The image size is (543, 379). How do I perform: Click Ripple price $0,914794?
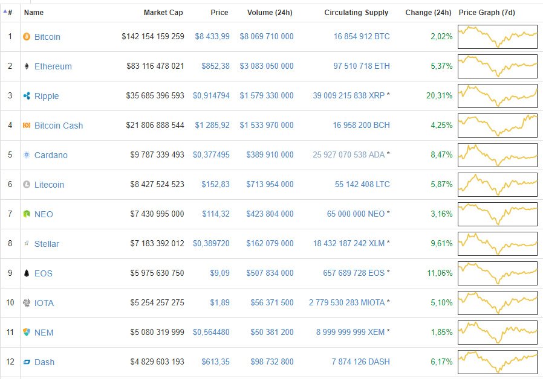pos(211,96)
